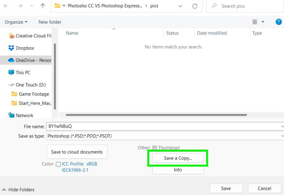Enable the ICC Profile checkbox

(58, 164)
